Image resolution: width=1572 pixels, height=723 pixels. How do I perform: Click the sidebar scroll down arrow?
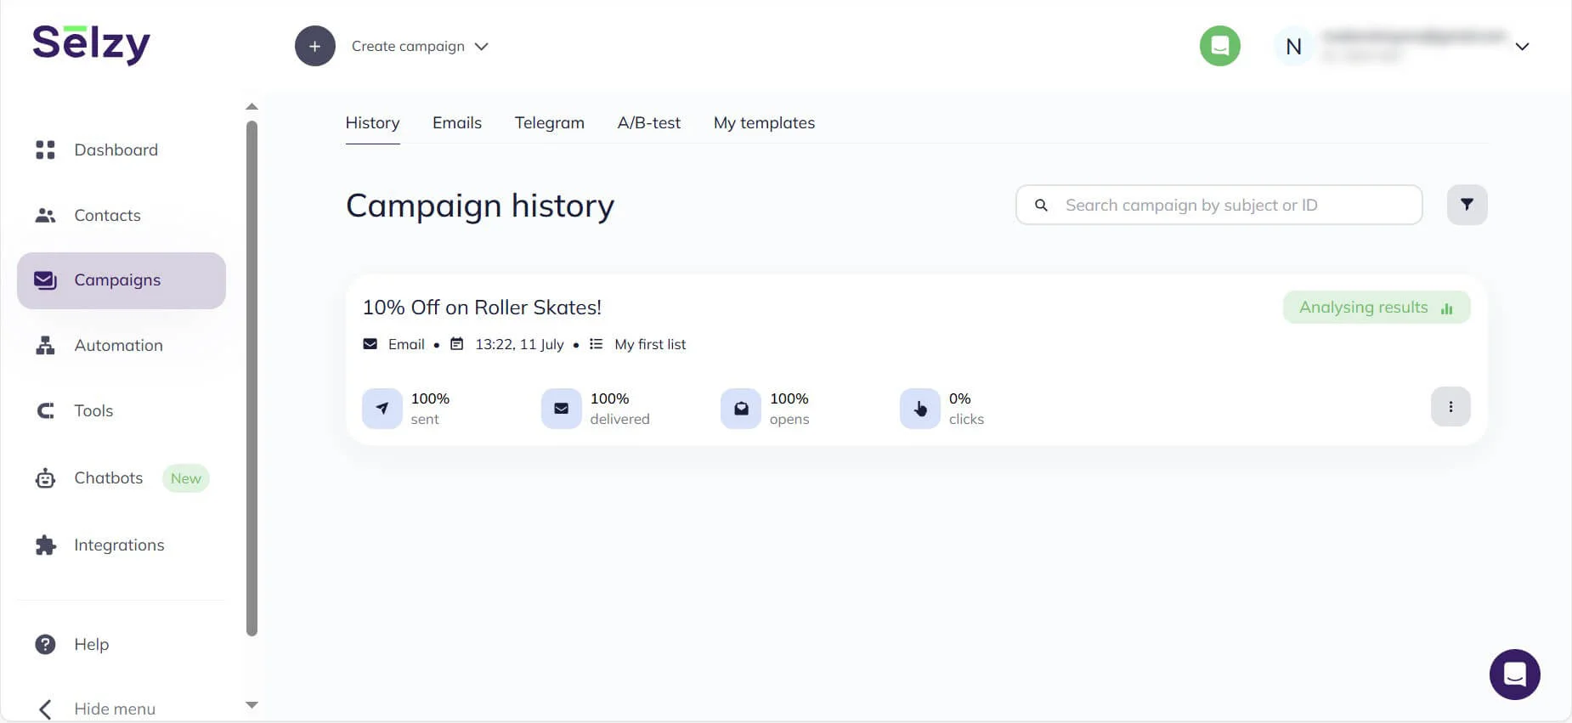tap(252, 704)
